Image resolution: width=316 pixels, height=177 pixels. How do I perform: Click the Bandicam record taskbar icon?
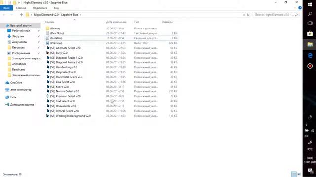[310, 66]
